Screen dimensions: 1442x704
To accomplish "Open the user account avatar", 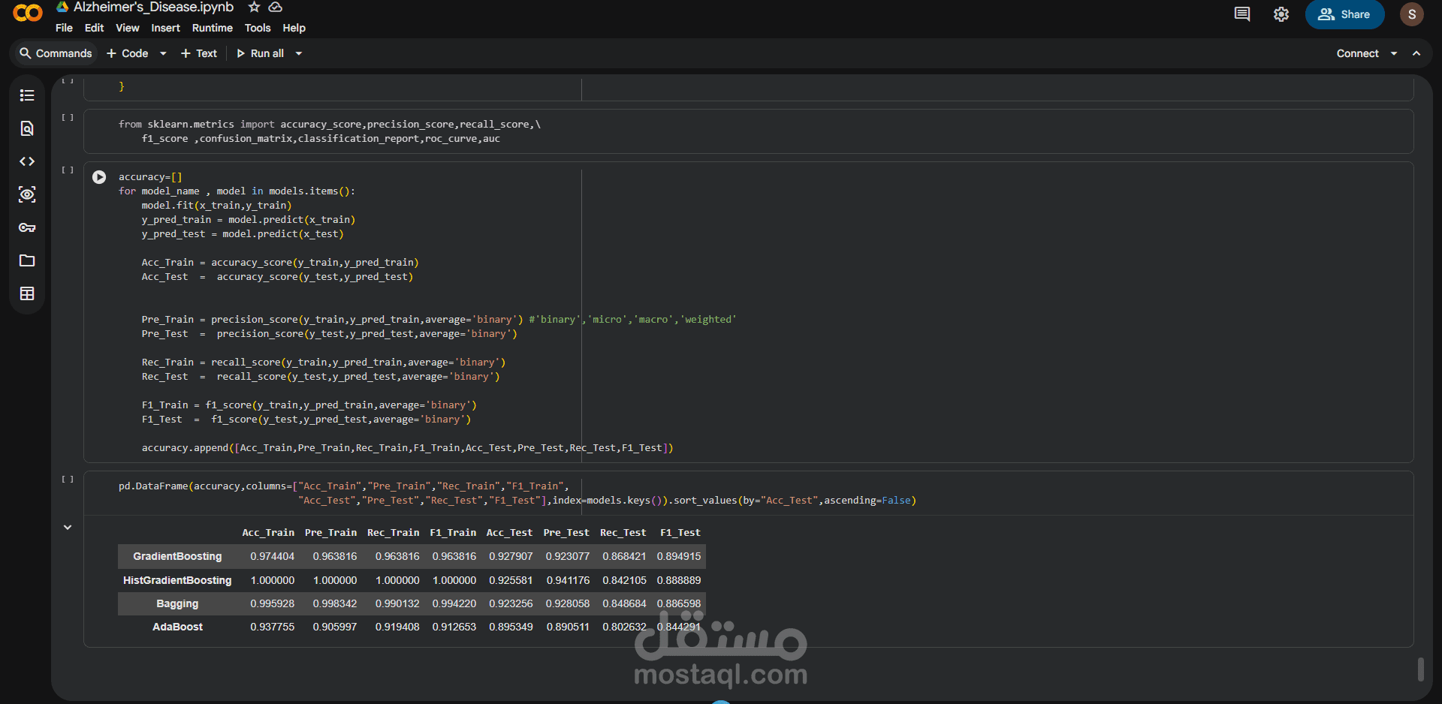I will (x=1412, y=14).
